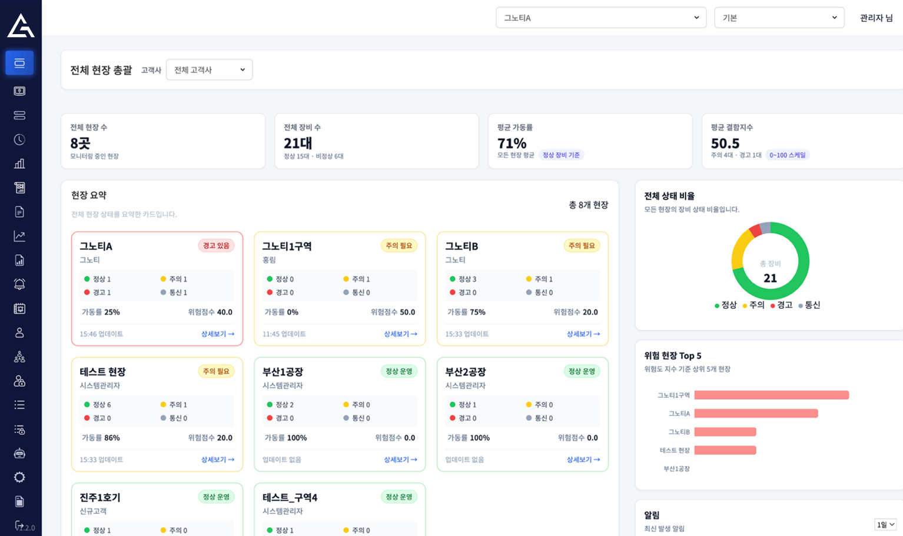Open the robot assistant sidebar icon
Screen dimensions: 903x536
pos(19,453)
